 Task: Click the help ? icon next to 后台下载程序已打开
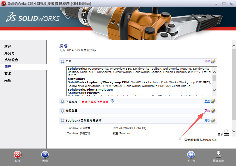112,100
